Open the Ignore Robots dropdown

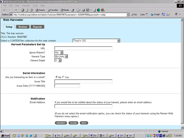click(x=59, y=52)
